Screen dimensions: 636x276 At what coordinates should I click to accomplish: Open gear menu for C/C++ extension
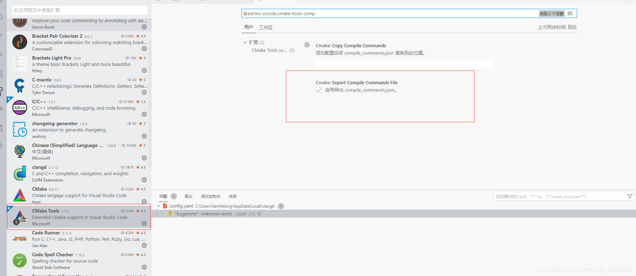tap(144, 114)
